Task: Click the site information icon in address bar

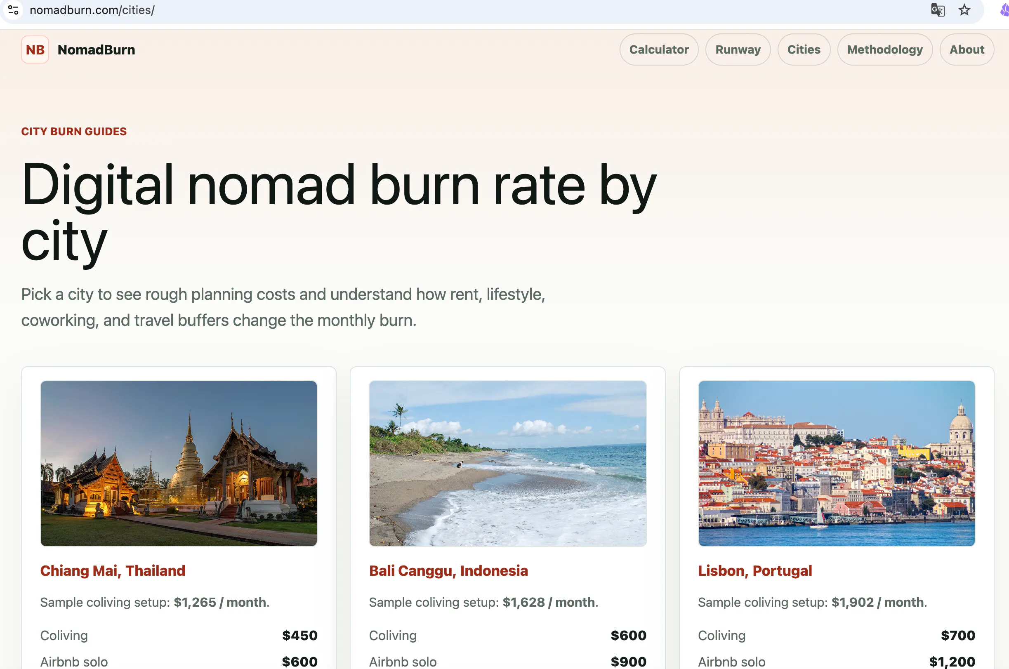Action: 13,10
